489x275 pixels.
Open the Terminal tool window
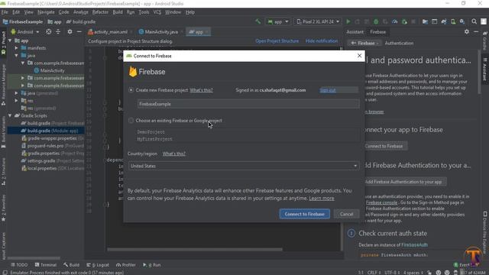click(46, 265)
